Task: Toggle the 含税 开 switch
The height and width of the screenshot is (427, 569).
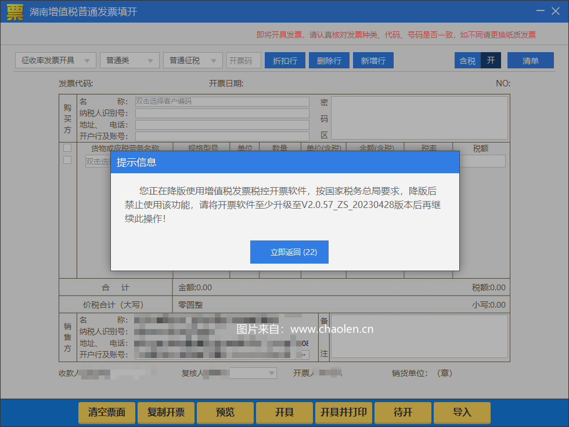Action: 477,60
